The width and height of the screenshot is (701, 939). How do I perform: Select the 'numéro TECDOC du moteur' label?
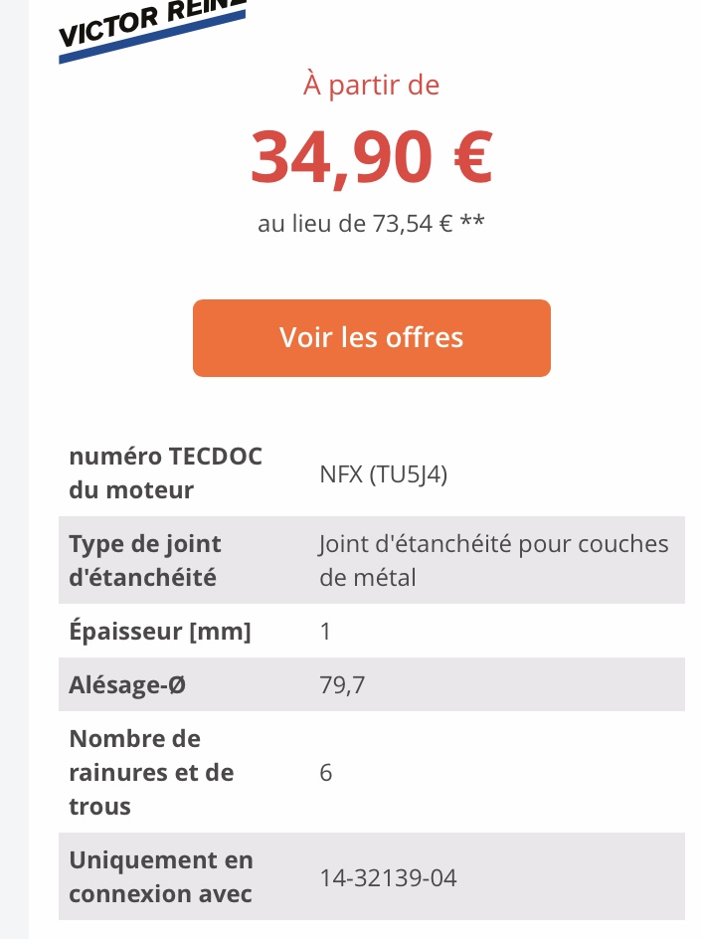point(165,472)
